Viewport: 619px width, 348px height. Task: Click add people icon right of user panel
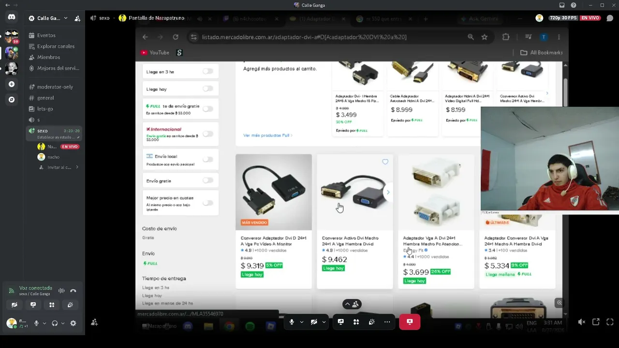[94, 322]
